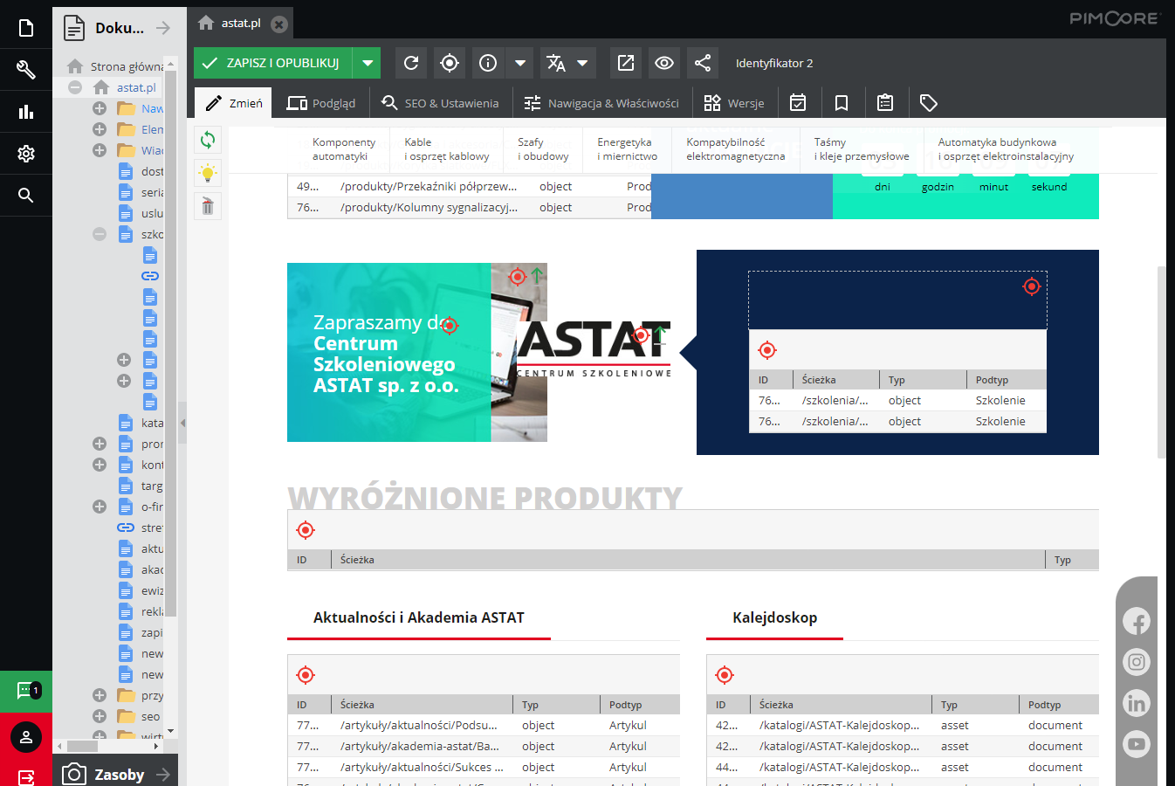Open dropdown arrow next to info icon
This screenshot has height=786, width=1175.
520,63
